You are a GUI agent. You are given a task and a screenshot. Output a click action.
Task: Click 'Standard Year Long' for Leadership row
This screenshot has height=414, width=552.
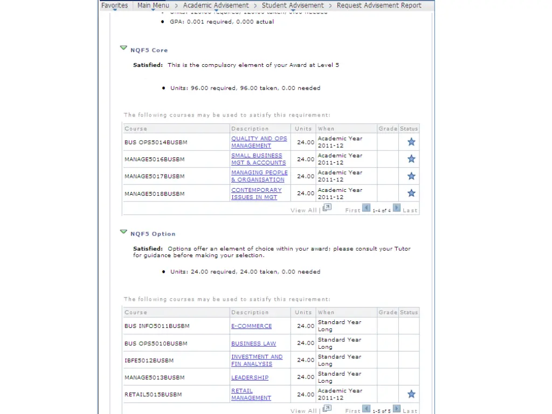coord(340,377)
